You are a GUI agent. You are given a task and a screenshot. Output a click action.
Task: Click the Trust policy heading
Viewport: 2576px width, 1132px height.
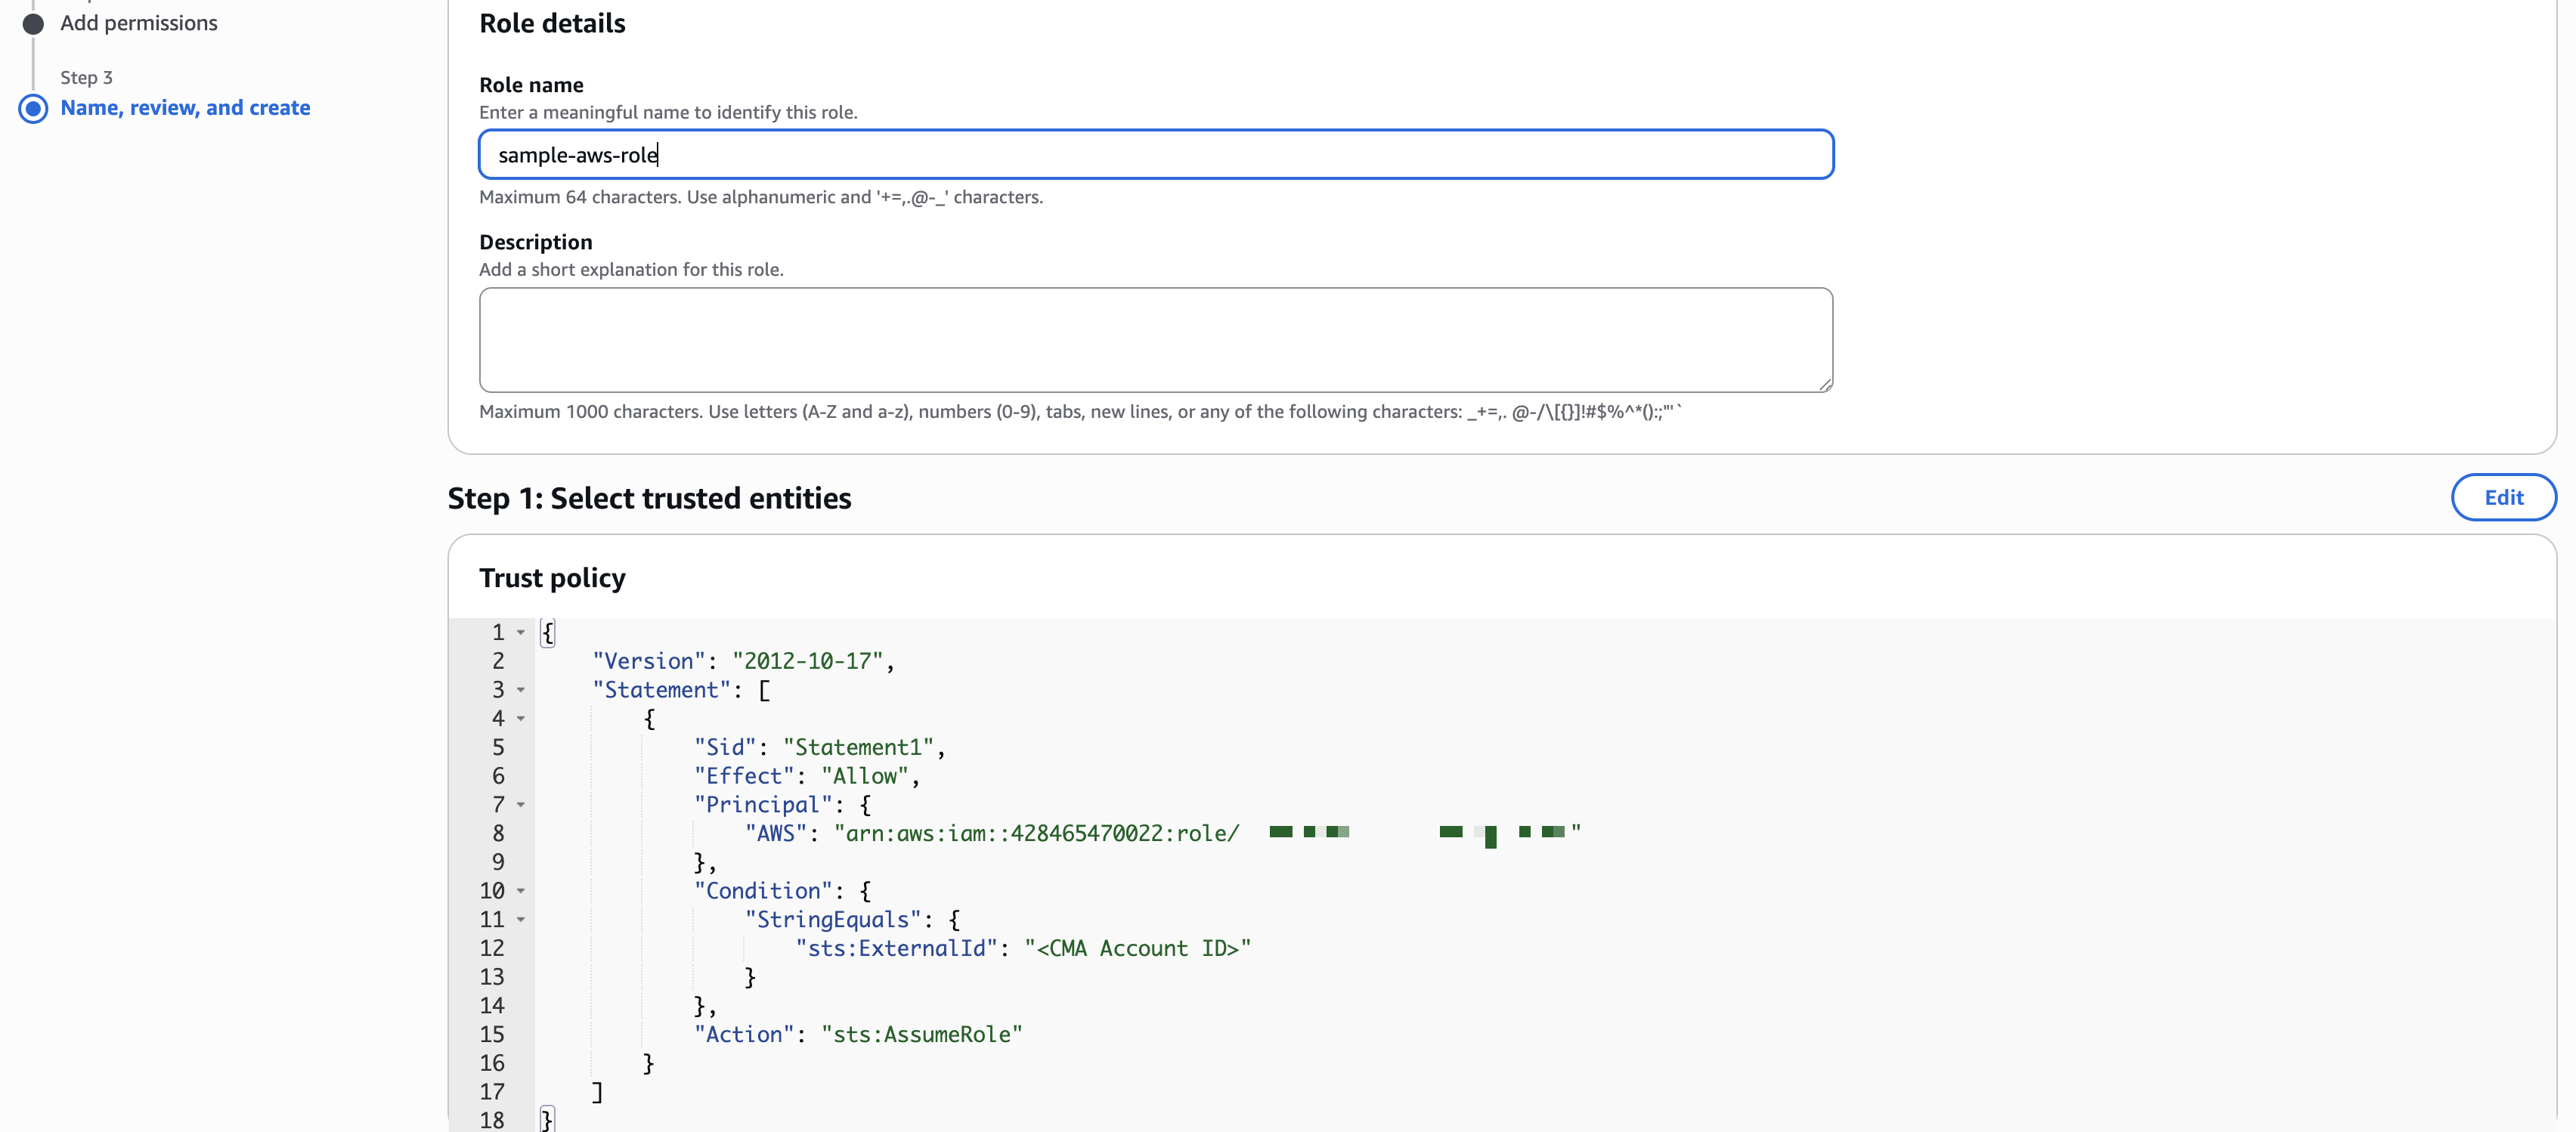pyautogui.click(x=552, y=578)
